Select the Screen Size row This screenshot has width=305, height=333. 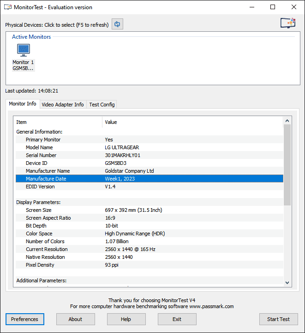150,210
